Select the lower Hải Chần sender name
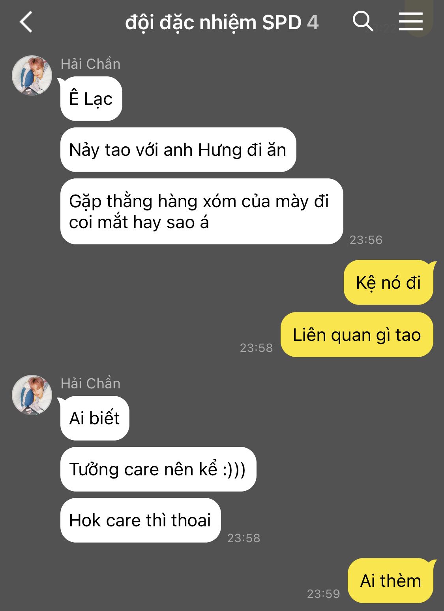The height and width of the screenshot is (611, 444). tap(90, 383)
